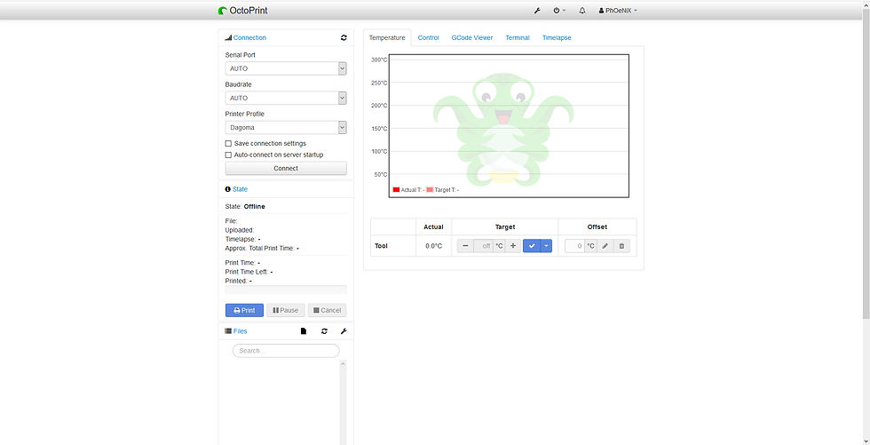Click the 0.0°C actual temperature cell
The height and width of the screenshot is (445, 870).
[x=434, y=246]
